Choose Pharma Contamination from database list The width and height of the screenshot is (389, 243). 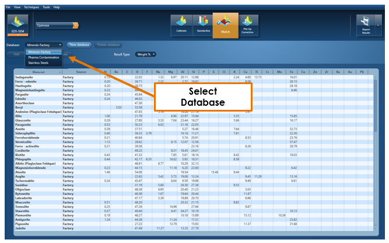[x=42, y=57]
